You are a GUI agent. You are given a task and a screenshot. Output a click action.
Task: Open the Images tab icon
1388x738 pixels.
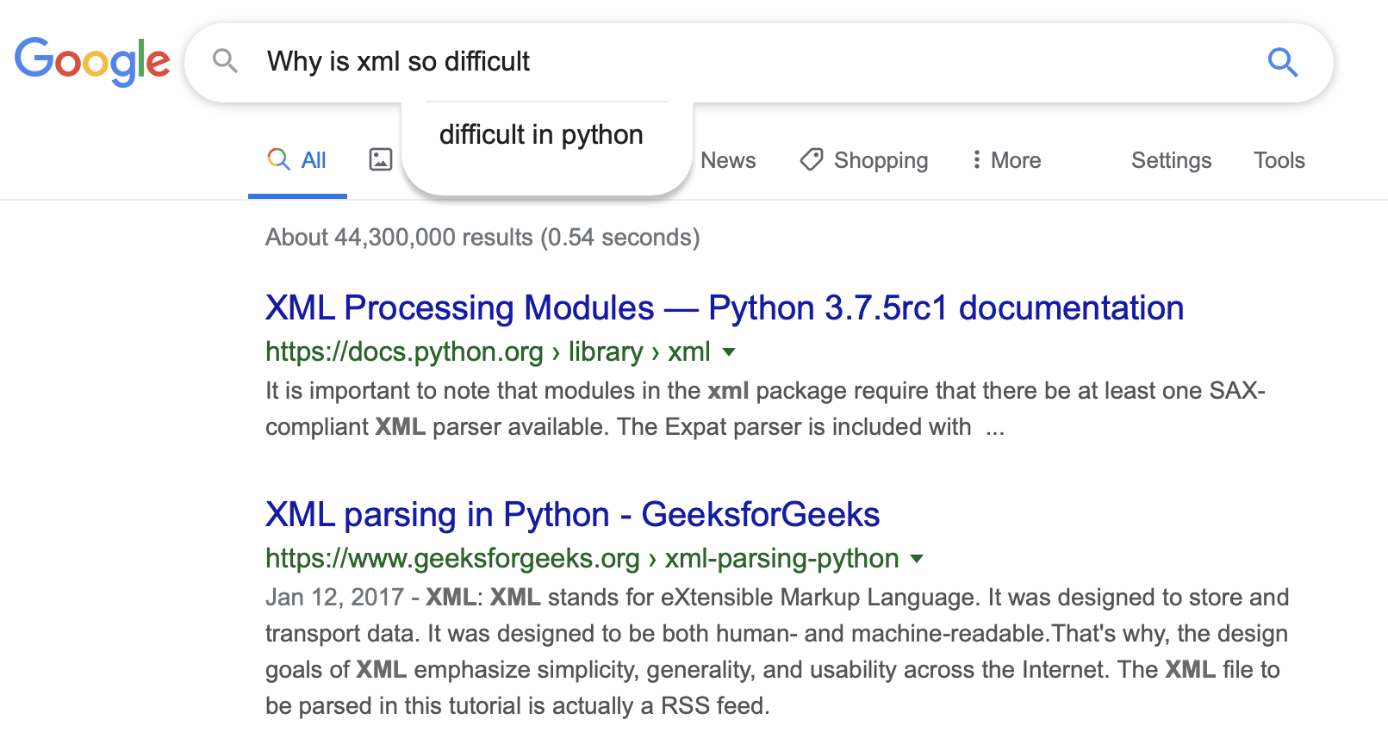(x=381, y=159)
